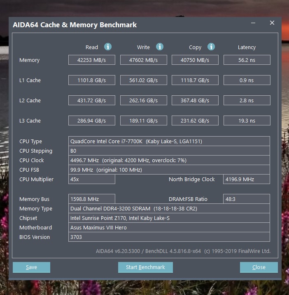Save the benchmark results

[x=31, y=267]
